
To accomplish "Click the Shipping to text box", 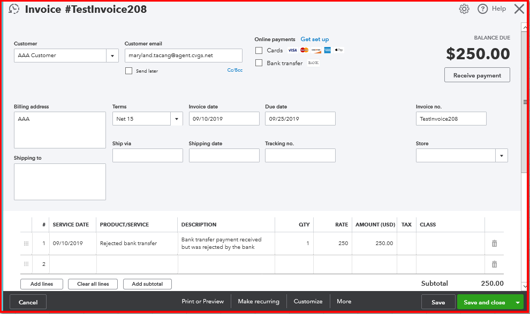I will [x=60, y=182].
